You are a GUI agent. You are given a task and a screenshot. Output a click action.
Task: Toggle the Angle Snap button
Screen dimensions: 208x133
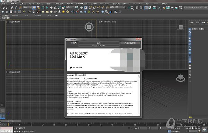coord(94,8)
